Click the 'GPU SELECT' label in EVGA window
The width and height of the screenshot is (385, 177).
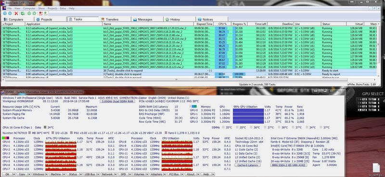click(372, 94)
